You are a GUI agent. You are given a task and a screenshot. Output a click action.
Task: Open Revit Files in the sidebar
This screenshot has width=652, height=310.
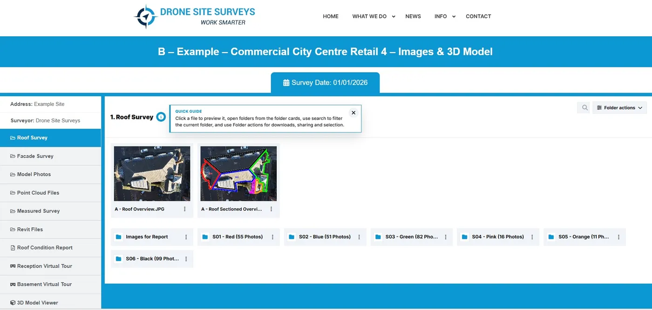[x=50, y=230]
